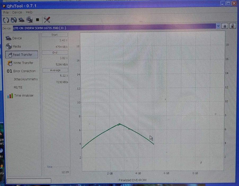
Task: Click the eject tray button
Action: [x=225, y=26]
